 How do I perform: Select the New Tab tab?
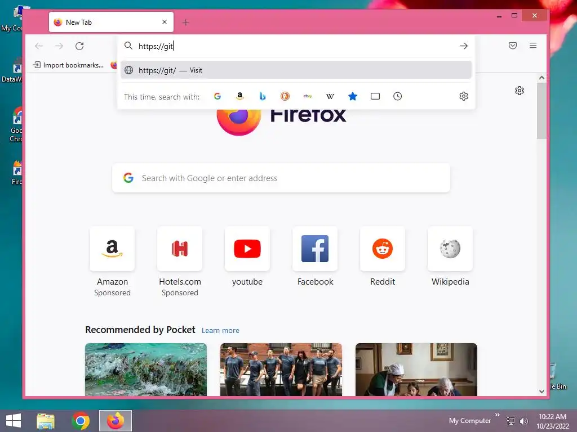111,22
